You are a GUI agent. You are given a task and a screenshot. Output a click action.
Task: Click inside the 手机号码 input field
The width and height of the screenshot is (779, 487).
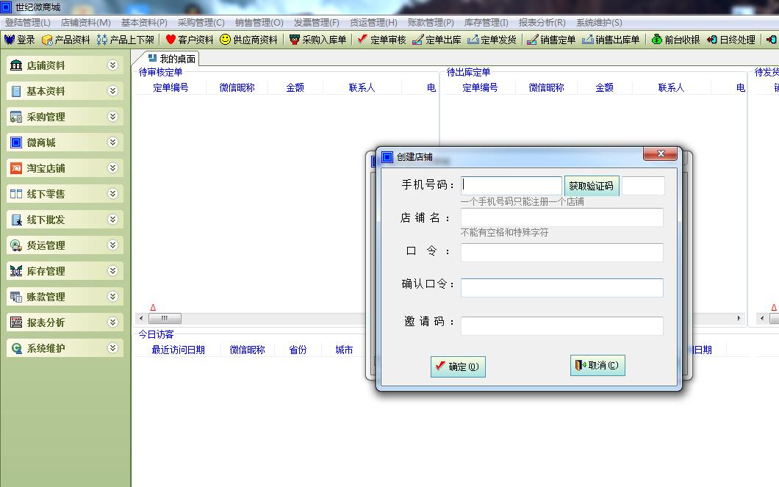pos(511,185)
